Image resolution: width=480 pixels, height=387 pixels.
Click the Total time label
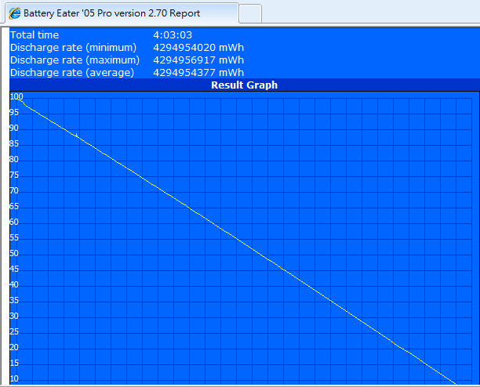pos(35,35)
